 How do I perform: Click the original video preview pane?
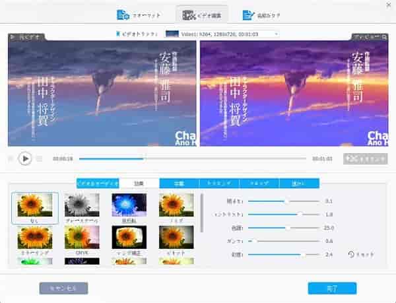coord(102,94)
